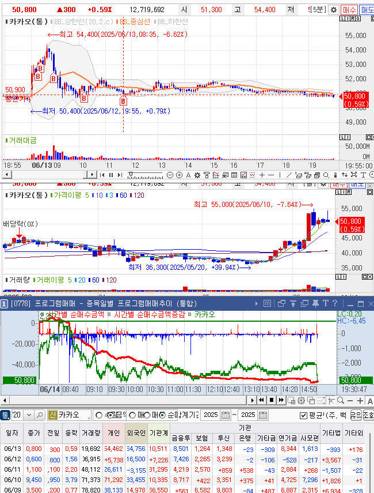The image size is (374, 493).
Task: Click plus zoom icon in program chart toolbar
Action: point(360,401)
